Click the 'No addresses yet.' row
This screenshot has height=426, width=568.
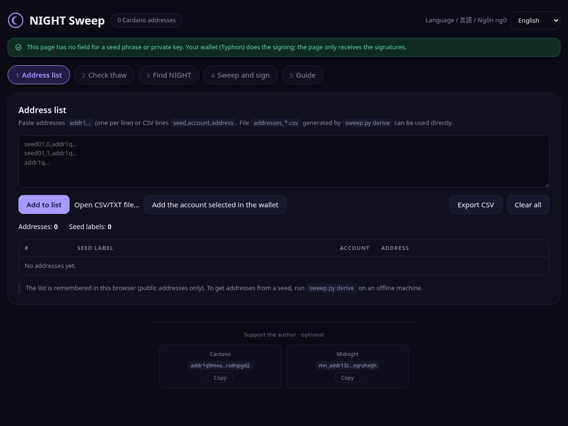point(284,266)
